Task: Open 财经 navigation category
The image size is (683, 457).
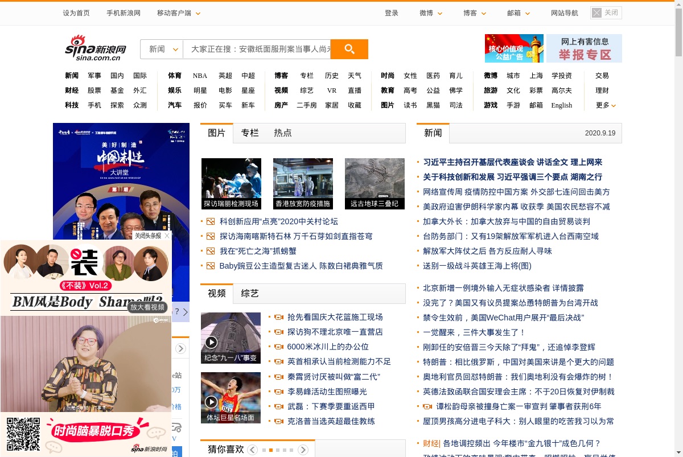Action: (x=72, y=90)
